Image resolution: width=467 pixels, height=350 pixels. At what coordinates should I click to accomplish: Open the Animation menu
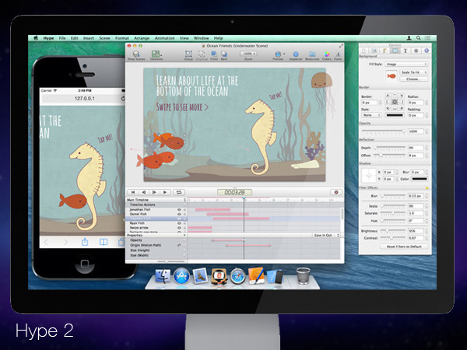click(x=164, y=38)
